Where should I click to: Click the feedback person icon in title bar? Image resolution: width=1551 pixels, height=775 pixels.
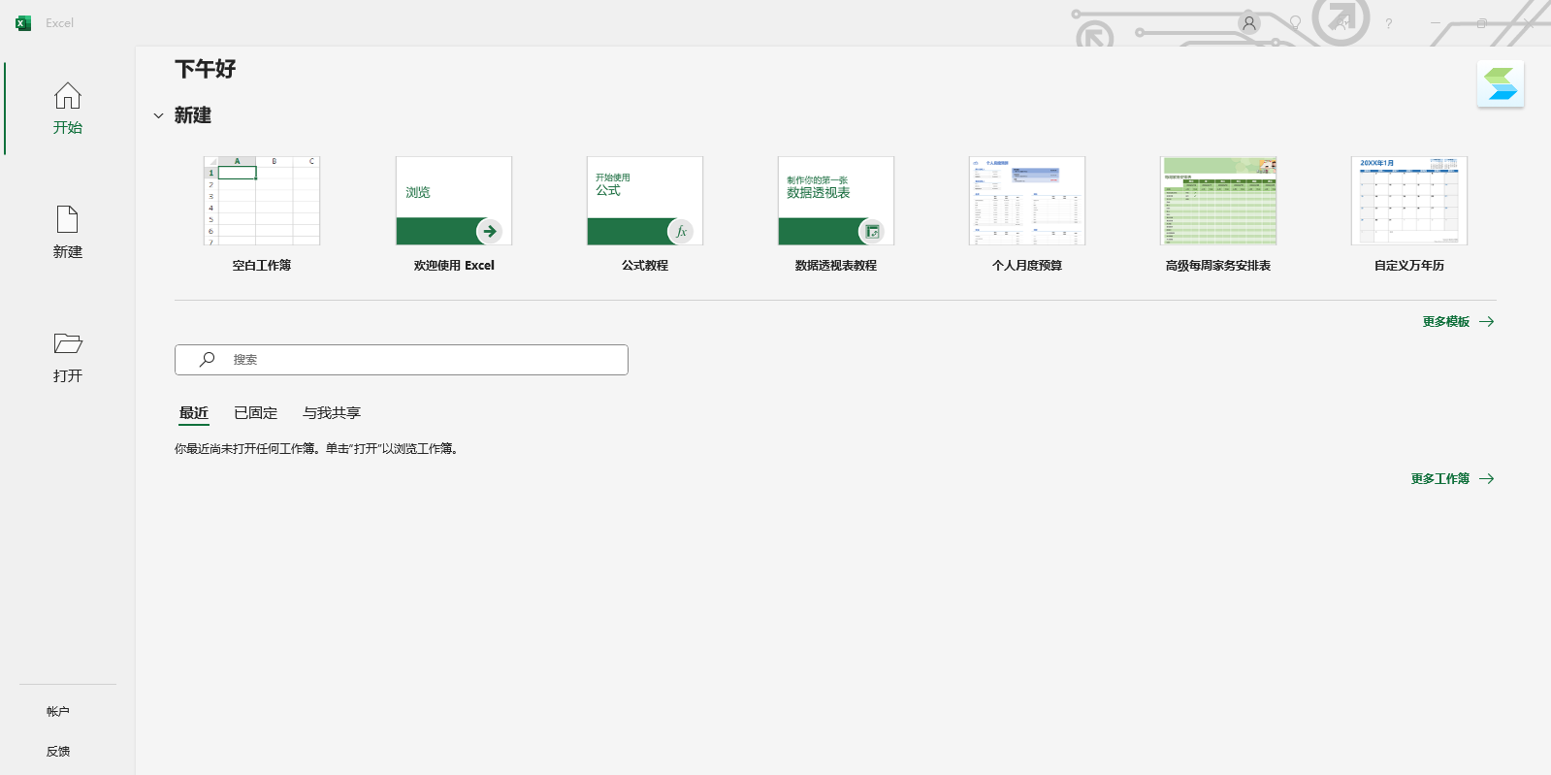[1341, 23]
